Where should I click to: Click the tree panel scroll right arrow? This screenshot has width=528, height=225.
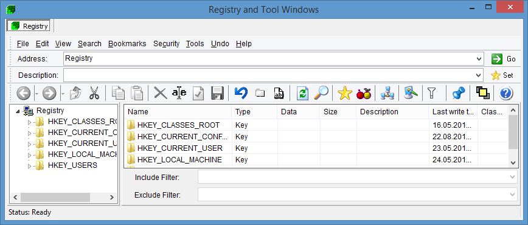point(112,197)
